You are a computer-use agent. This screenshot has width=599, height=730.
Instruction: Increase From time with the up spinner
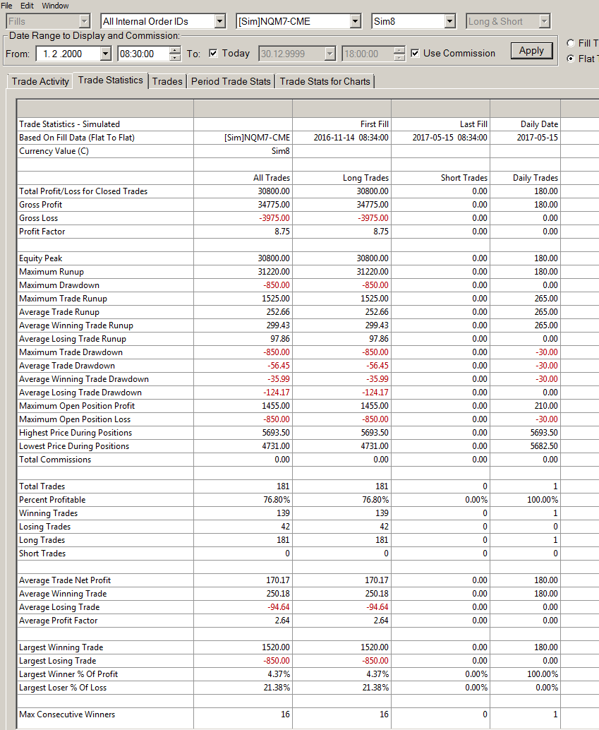175,50
